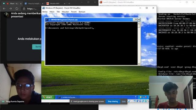
Task: Reload the browser page
Action: (17, 9)
